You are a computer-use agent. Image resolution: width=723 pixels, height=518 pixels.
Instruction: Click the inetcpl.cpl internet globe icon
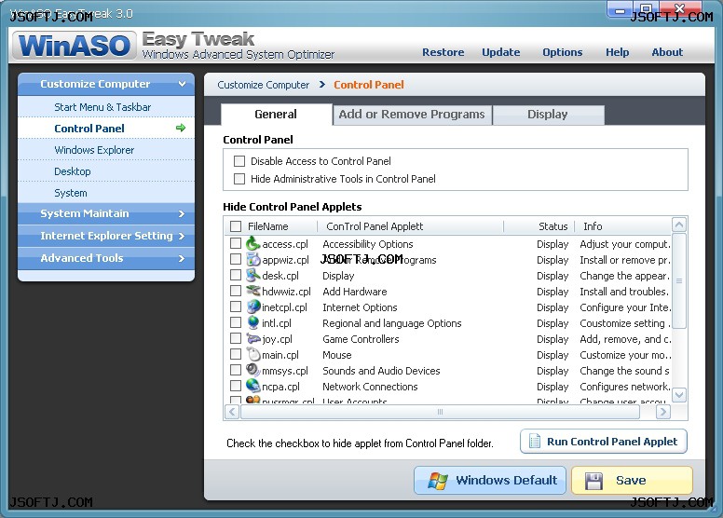click(x=252, y=307)
